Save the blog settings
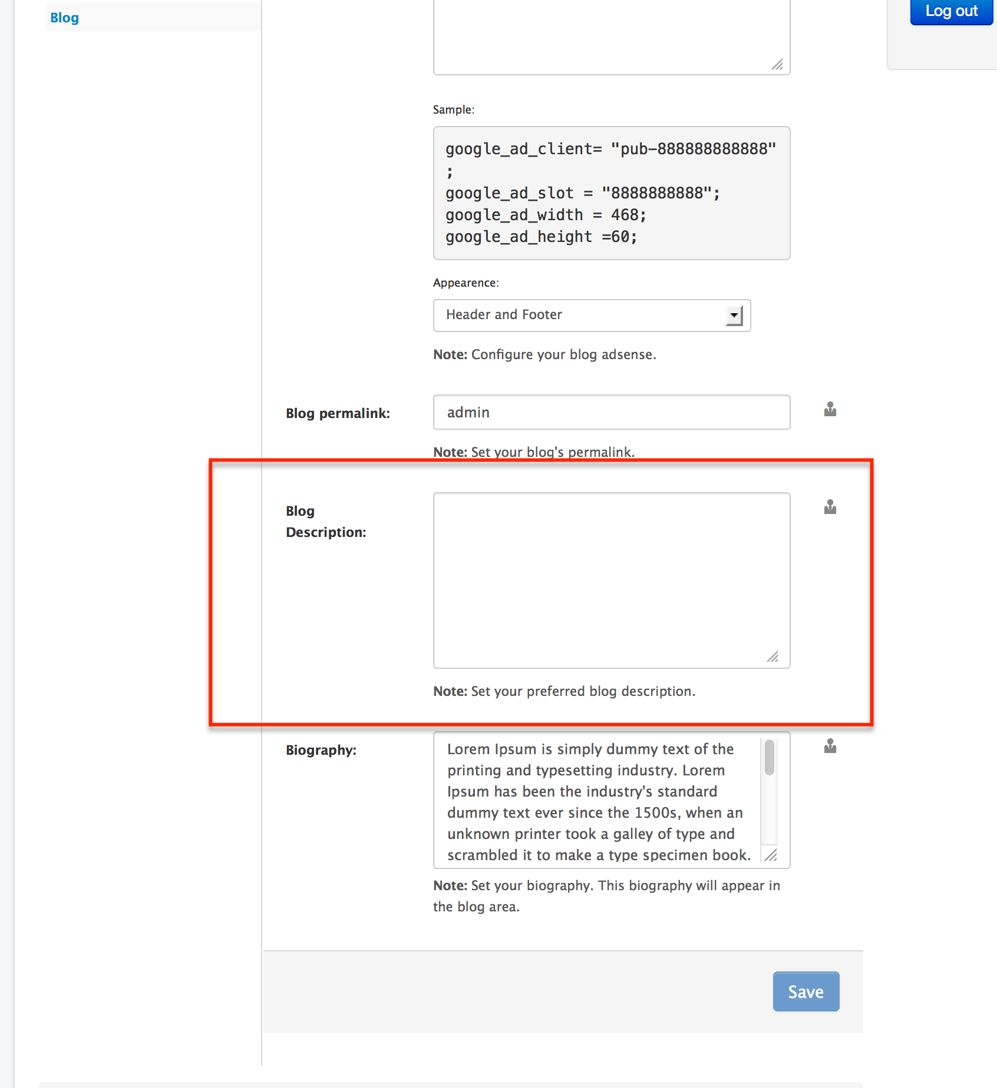 coord(805,991)
